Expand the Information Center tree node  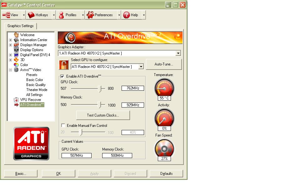click(11, 40)
